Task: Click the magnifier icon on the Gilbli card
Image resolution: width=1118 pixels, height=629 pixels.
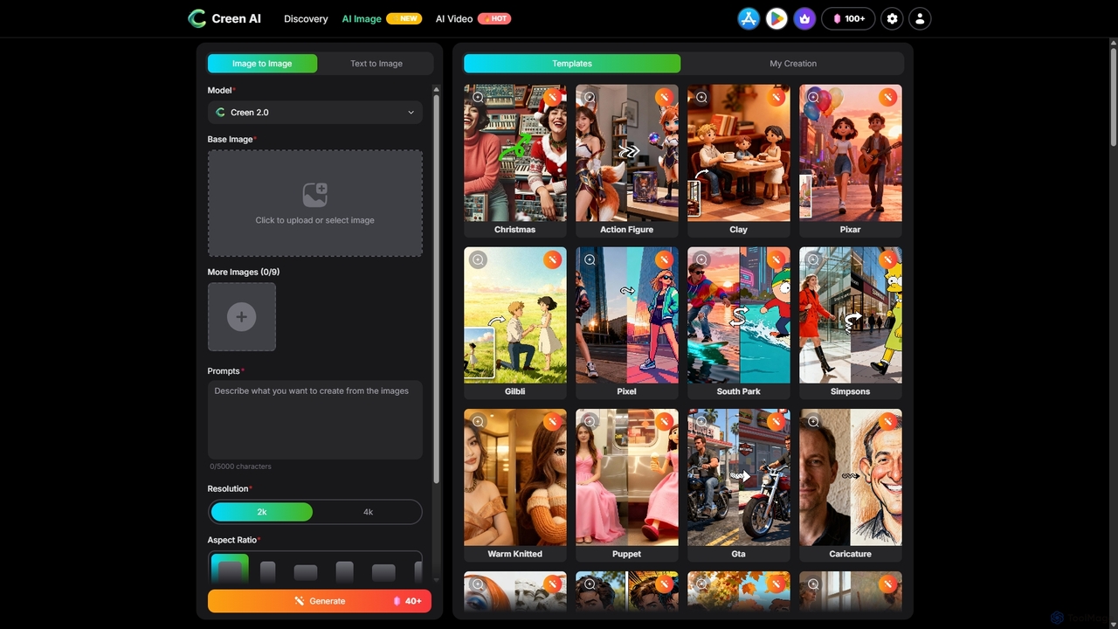Action: point(478,259)
